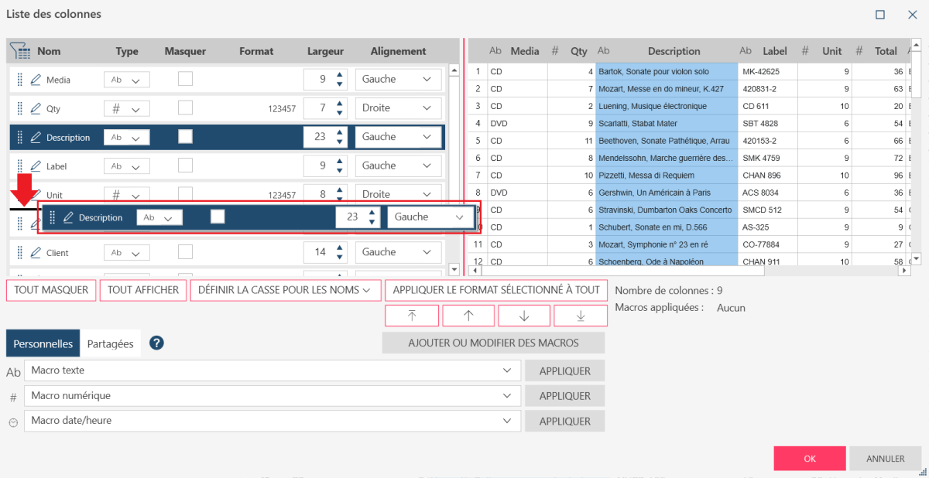The image size is (929, 478).
Task: Tick the Masquer checkbox for Qty
Action: point(185,108)
